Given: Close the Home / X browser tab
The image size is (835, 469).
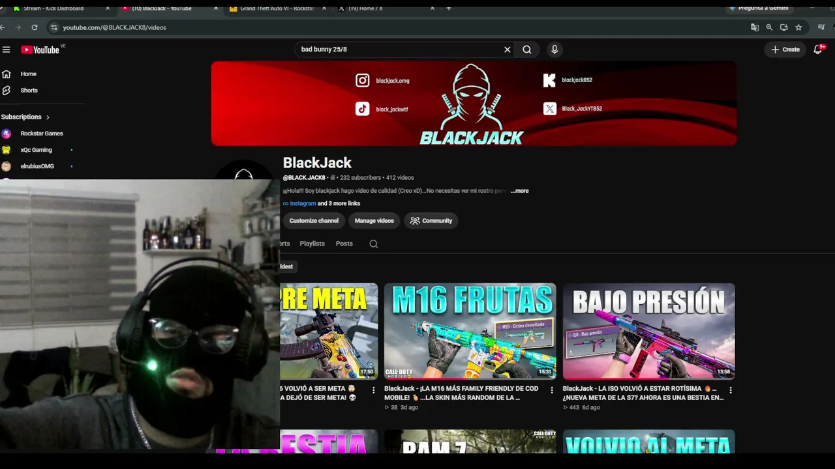Looking at the screenshot, I should pyautogui.click(x=432, y=8).
